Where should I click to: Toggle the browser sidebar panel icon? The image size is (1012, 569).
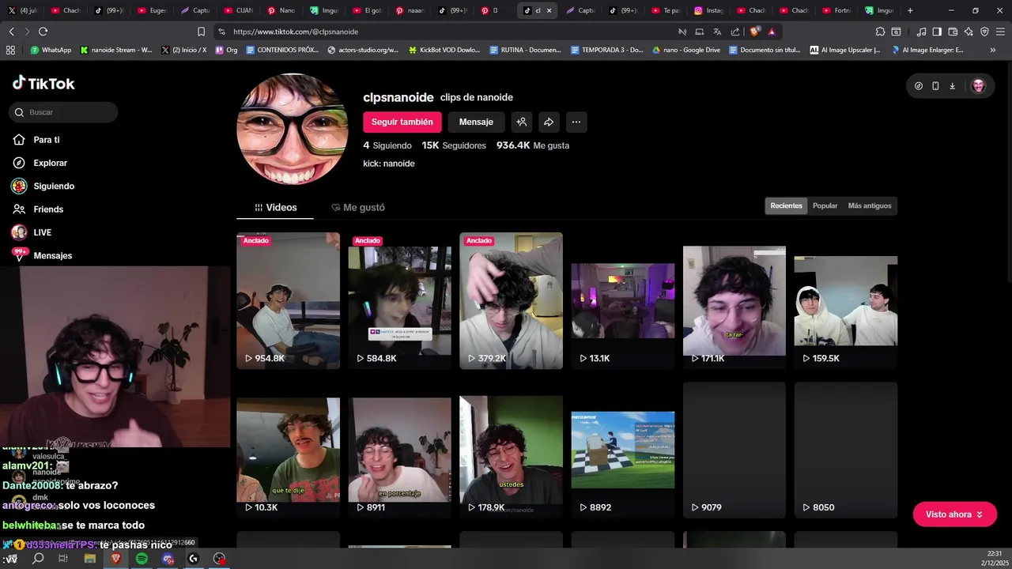pos(937,32)
